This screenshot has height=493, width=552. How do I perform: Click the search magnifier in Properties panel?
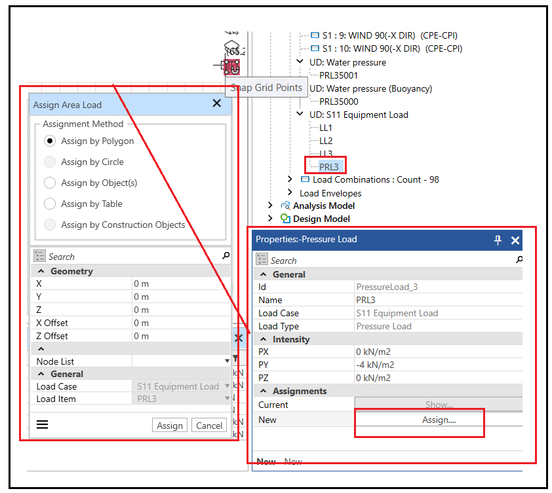tap(519, 259)
